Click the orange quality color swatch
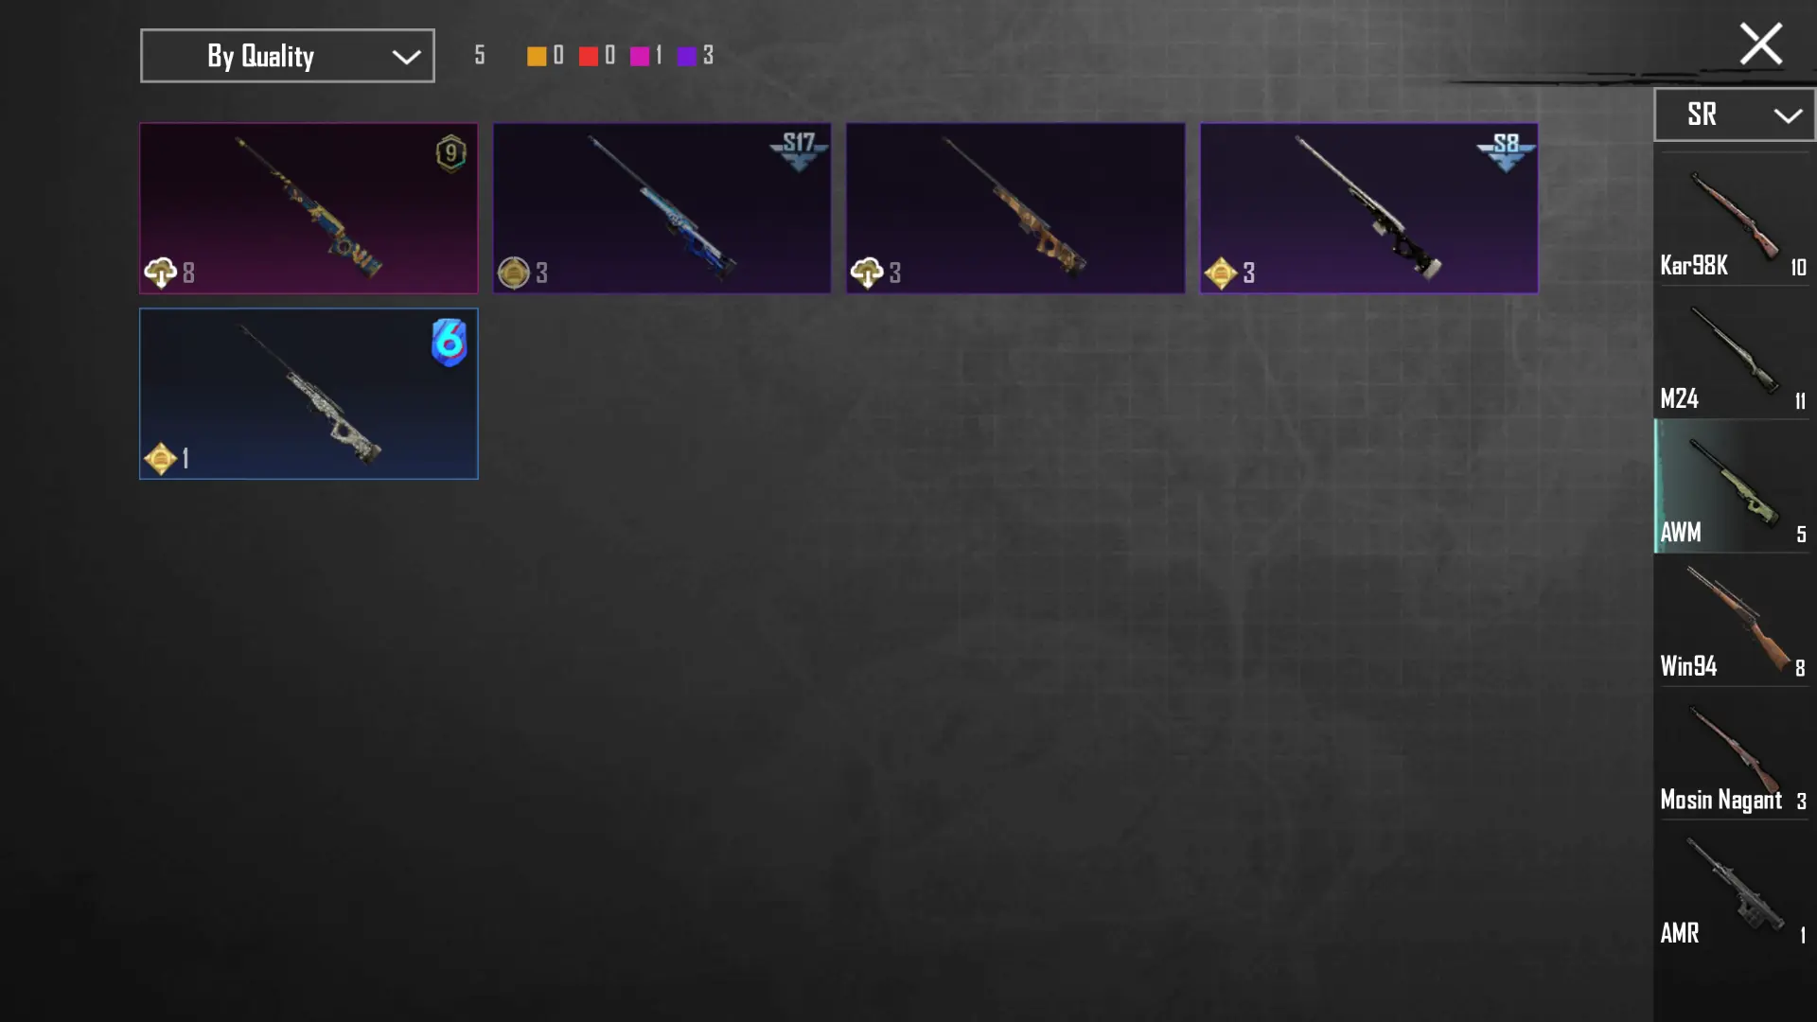 [537, 56]
